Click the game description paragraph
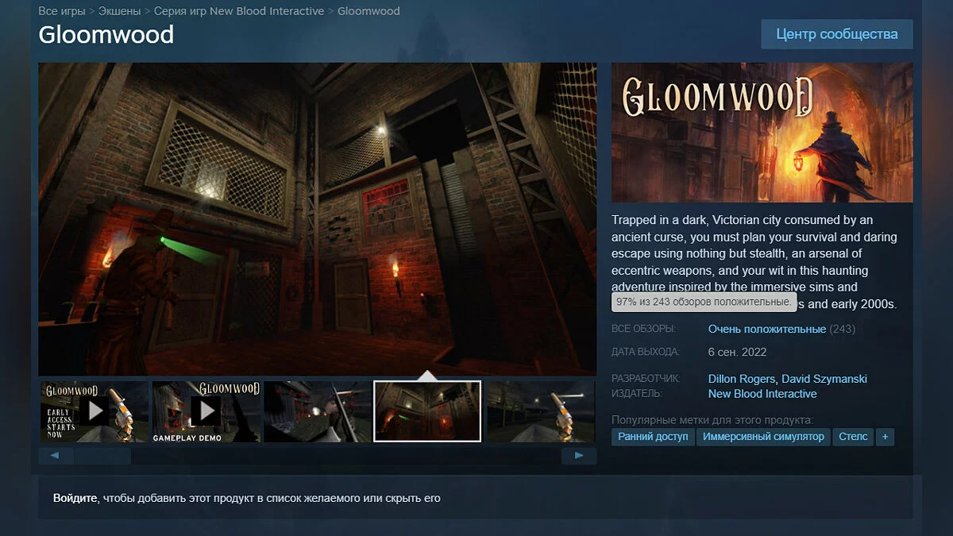 (754, 262)
